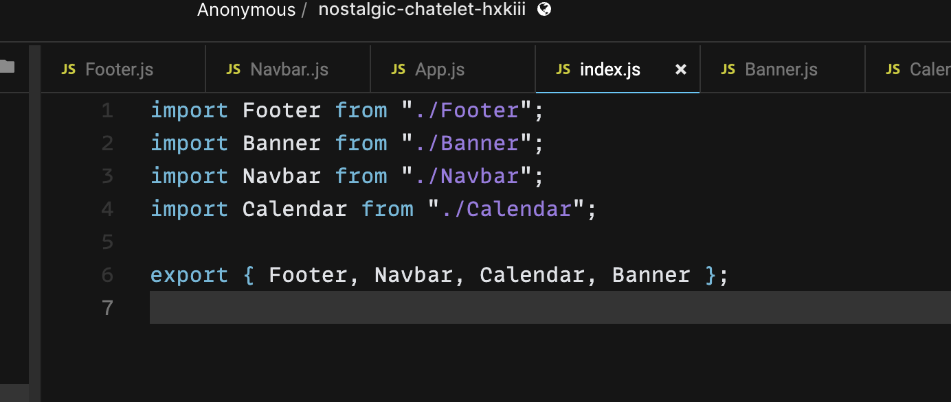Viewport: 951px width, 402px height.
Task: Click the nostalgic-chatelet-hxkiii project title
Action: [421, 10]
